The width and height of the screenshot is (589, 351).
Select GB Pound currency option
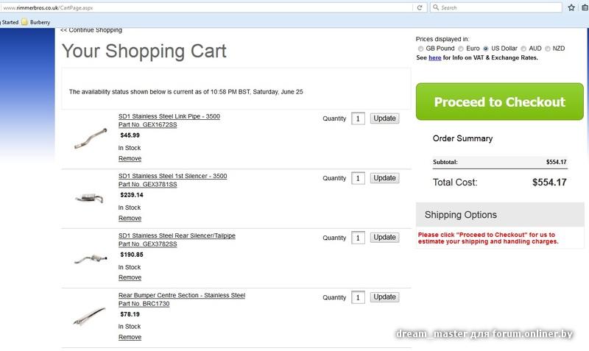point(421,49)
